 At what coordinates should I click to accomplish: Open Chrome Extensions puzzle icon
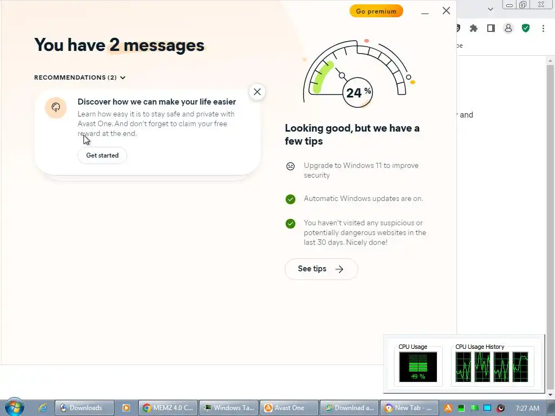pyautogui.click(x=474, y=28)
